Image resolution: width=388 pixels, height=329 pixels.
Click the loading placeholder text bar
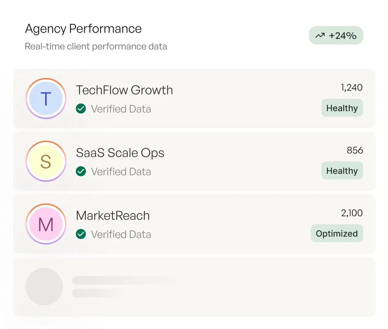click(x=124, y=280)
